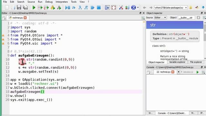
Task: Close the rechner.py console tab
Action: [x=173, y=72]
